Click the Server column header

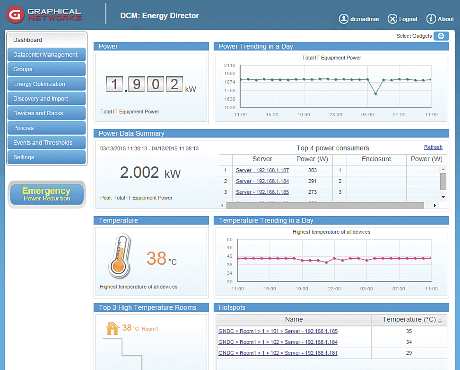tap(262, 159)
